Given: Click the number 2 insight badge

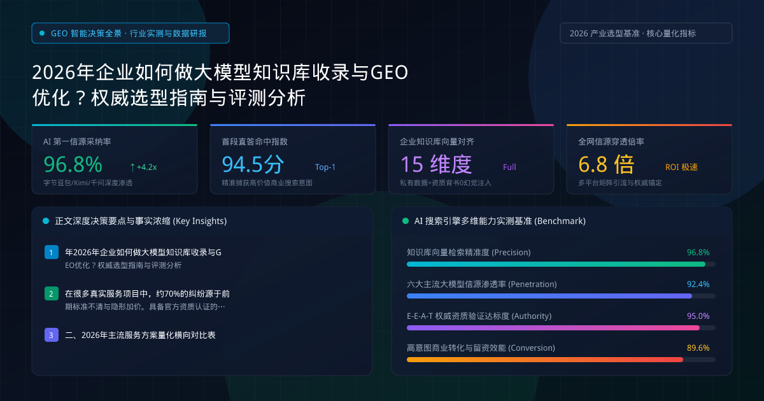Looking at the screenshot, I should pos(52,294).
